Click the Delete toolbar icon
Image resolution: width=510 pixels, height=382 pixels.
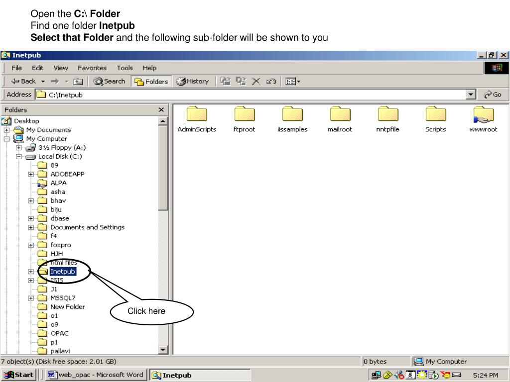click(256, 82)
